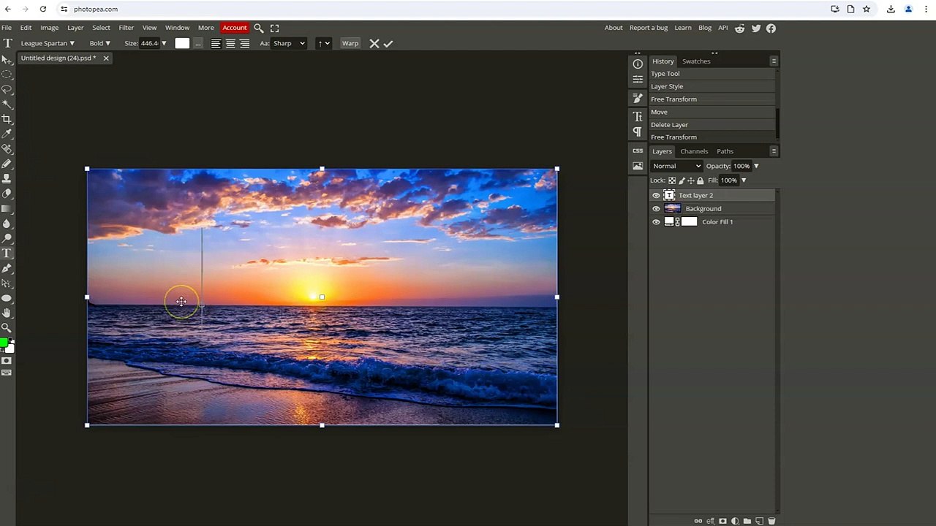The image size is (936, 526).
Task: Open the Properties sliders panel icon
Action: (638, 79)
